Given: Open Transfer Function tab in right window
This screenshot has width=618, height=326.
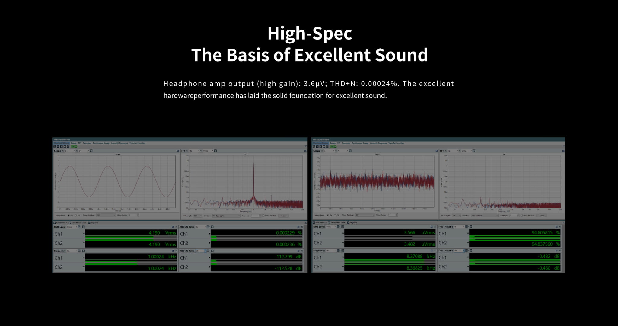Looking at the screenshot, I should pos(396,143).
